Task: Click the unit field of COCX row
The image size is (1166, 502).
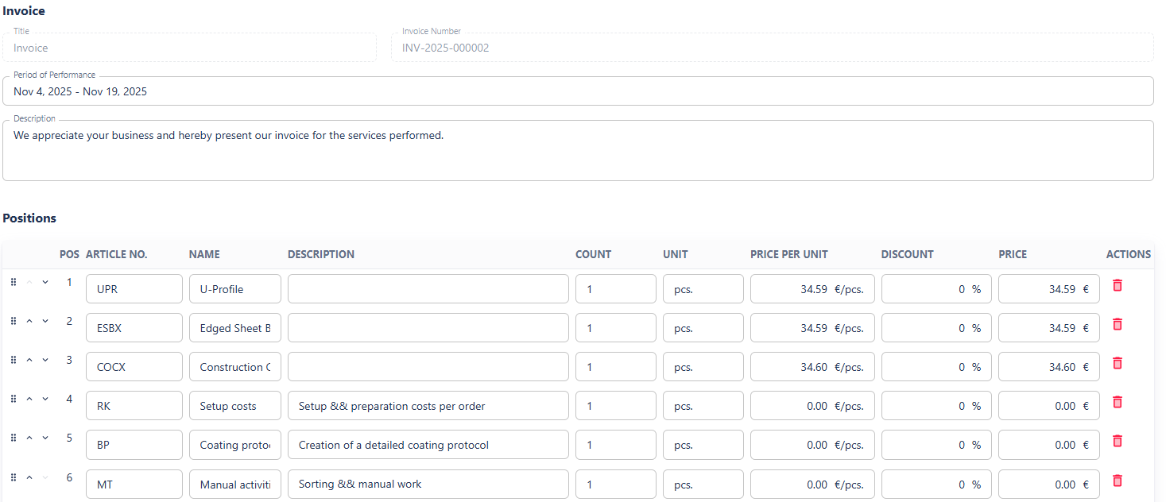Action: click(703, 367)
